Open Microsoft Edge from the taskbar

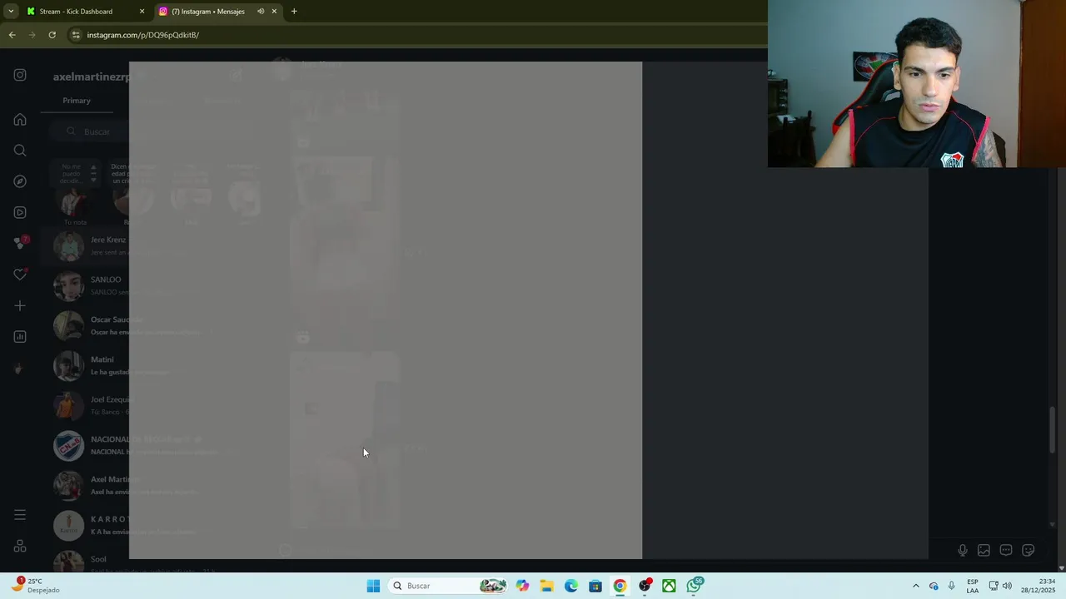[x=570, y=586]
